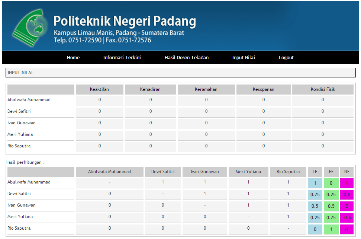Click the Keaktifan column header
Viewport: 361px width, 239px height.
[99, 89]
